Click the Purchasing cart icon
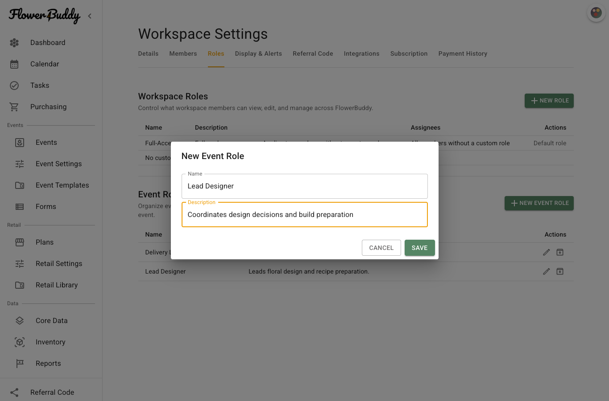609x401 pixels. pos(14,107)
